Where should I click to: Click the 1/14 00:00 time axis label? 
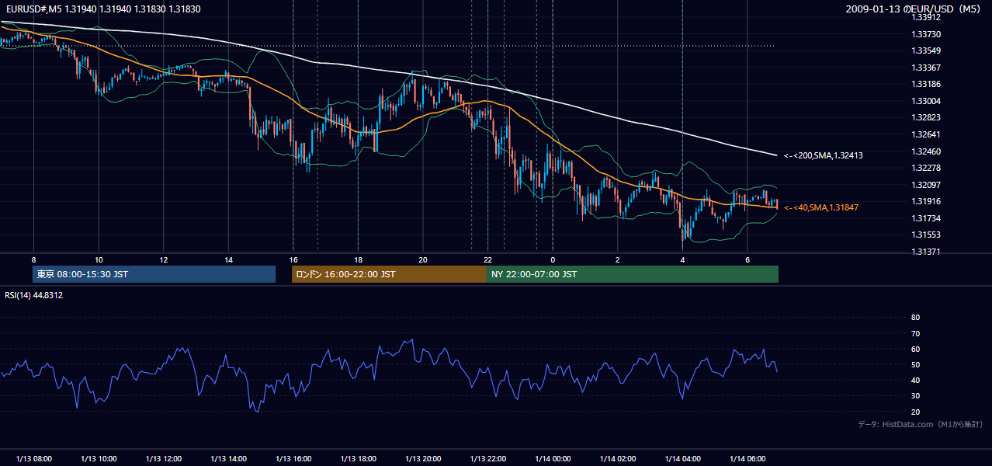pos(553,459)
